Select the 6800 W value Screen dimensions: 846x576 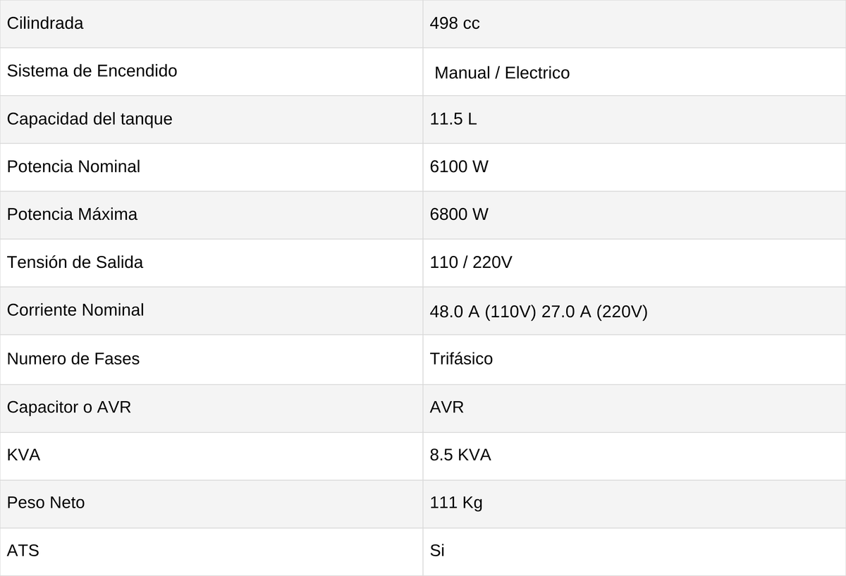click(x=459, y=214)
